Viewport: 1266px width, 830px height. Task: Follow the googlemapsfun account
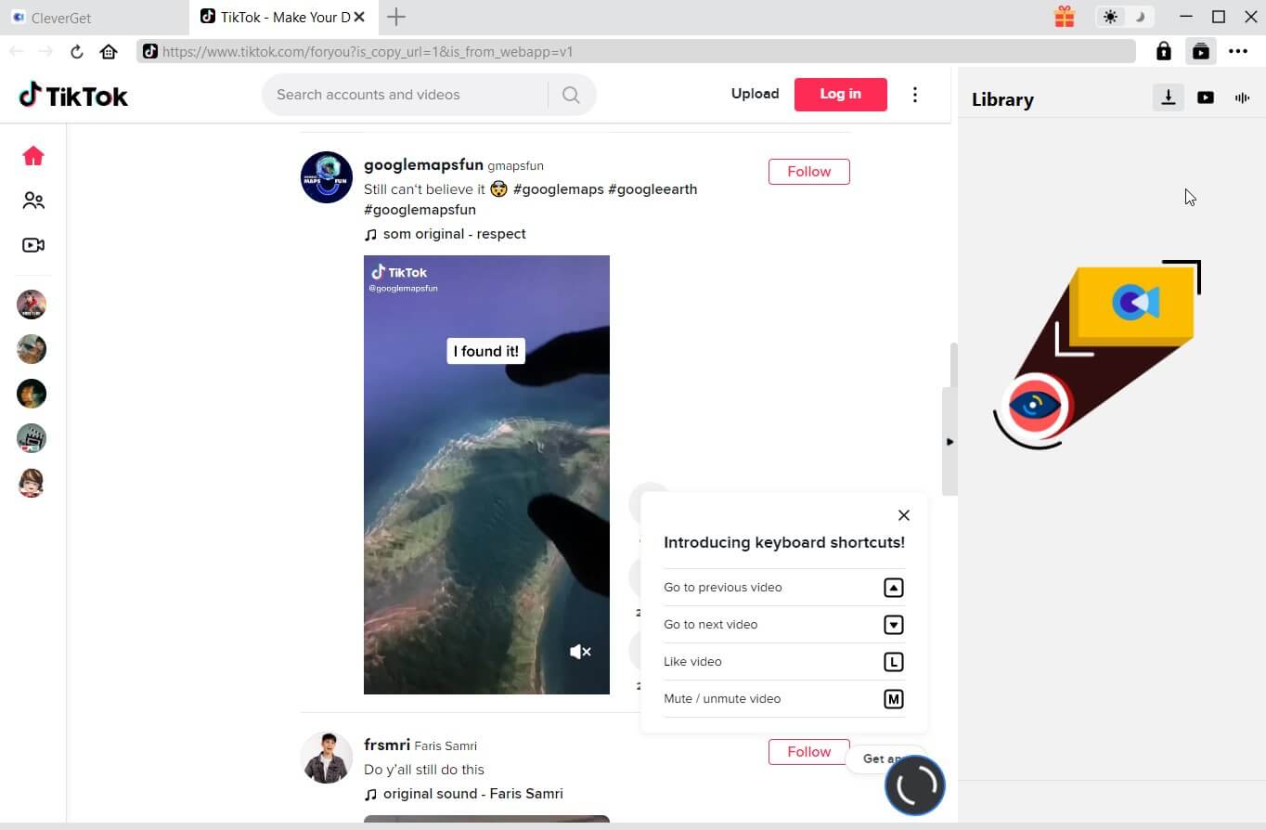tap(808, 172)
